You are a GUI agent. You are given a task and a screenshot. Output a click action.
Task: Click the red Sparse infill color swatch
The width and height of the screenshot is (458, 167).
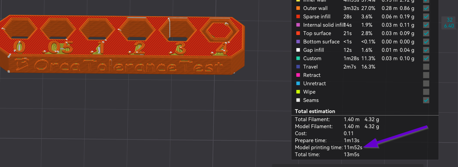click(298, 16)
